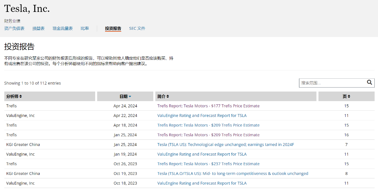The width and height of the screenshot is (378, 189).
Task: Click KGI Greater China in Oct 19 row
Action: [x=23, y=173]
